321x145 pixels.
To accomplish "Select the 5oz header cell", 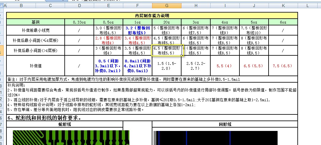I will tap(254, 22).
